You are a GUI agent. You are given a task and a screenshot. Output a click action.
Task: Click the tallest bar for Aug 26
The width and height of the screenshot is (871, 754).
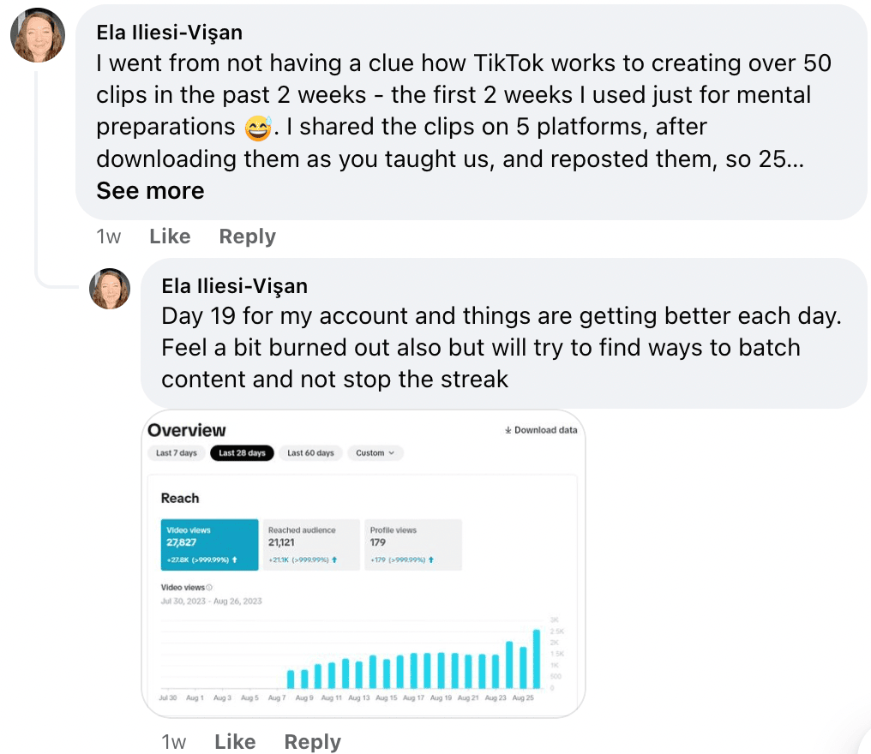(537, 659)
